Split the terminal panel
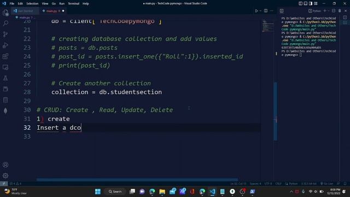The width and height of the screenshot is (350, 197). (x=334, y=11)
